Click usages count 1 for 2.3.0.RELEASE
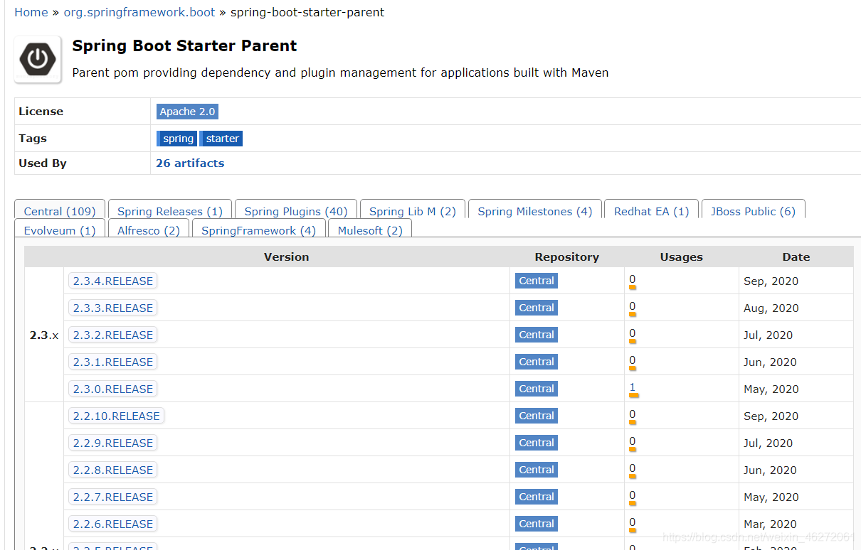This screenshot has height=550, width=861. click(633, 387)
